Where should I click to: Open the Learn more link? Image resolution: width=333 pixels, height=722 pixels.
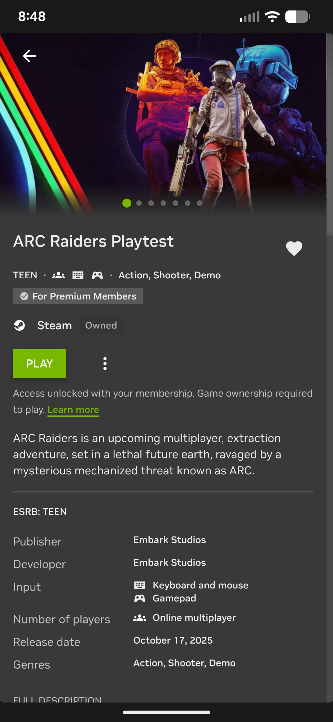pyautogui.click(x=73, y=410)
